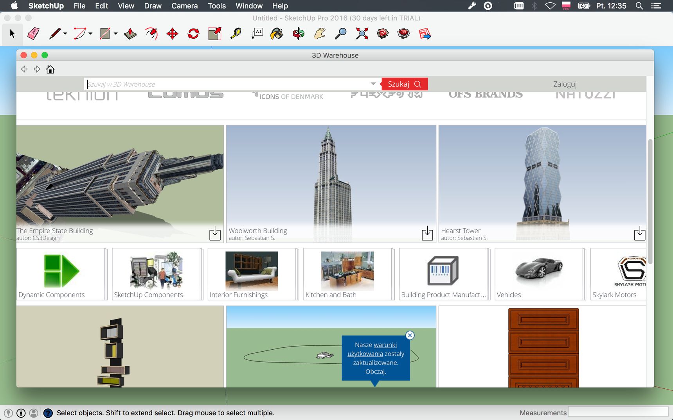Choose the Zoom magnifier tool
Viewport: 673px width, 420px height.
click(341, 34)
